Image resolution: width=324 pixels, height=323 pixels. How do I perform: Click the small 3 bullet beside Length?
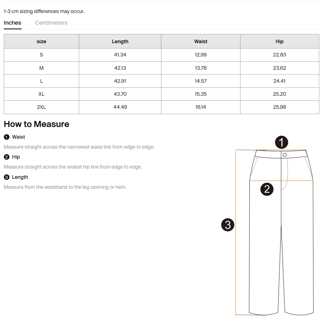(7, 177)
